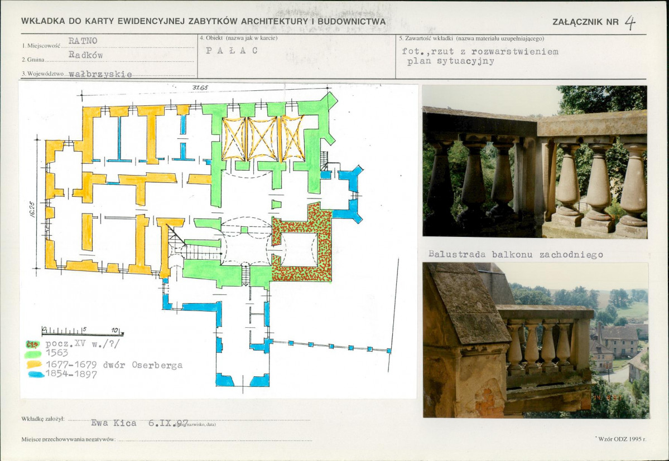The image size is (669, 461).
Task: Select the Gmina field with Radków
Action: click(85, 55)
